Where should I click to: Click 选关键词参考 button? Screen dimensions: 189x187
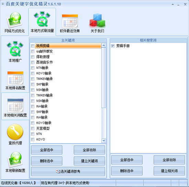pos(68,171)
